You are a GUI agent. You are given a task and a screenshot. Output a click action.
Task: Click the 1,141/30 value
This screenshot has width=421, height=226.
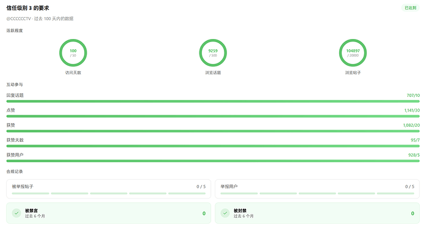pyautogui.click(x=412, y=110)
